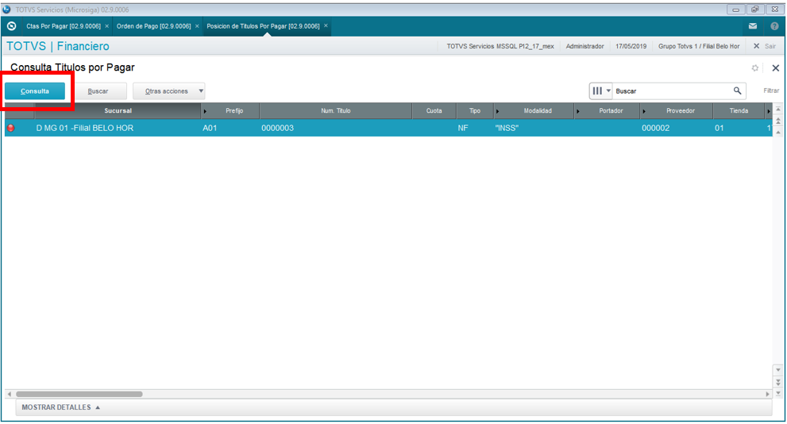Close the Ctas Por Pagar tab
Viewport: 787px width, 424px height.
pyautogui.click(x=107, y=26)
